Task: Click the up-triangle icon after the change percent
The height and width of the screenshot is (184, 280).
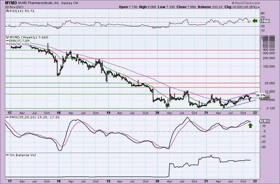Action: click(259, 7)
